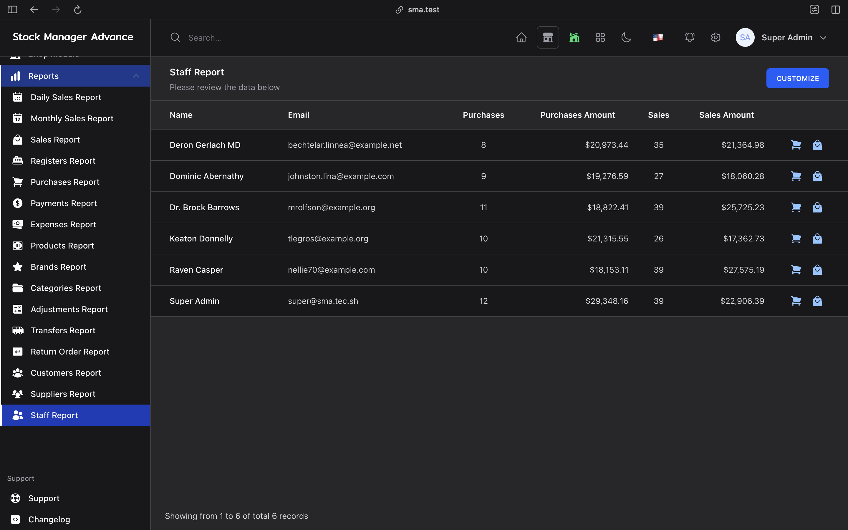The image size is (848, 530).
Task: Open Daily Sales Report in sidebar
Action: pos(76,97)
